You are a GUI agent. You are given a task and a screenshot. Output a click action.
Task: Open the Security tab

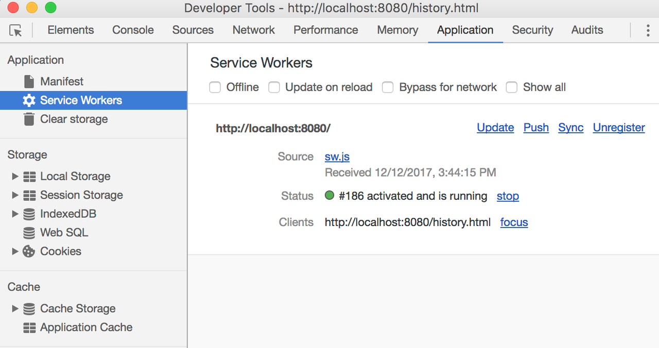(532, 30)
